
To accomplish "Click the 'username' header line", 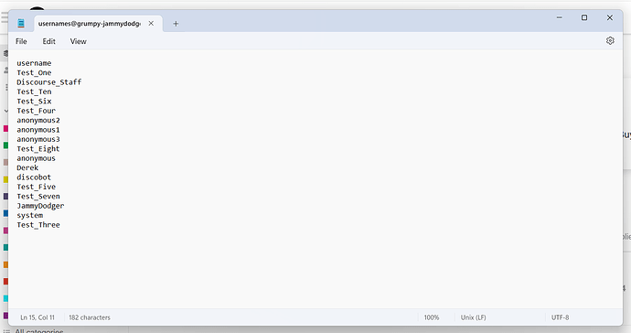I will point(34,63).
